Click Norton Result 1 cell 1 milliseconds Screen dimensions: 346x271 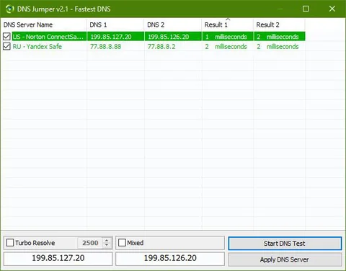click(x=227, y=37)
